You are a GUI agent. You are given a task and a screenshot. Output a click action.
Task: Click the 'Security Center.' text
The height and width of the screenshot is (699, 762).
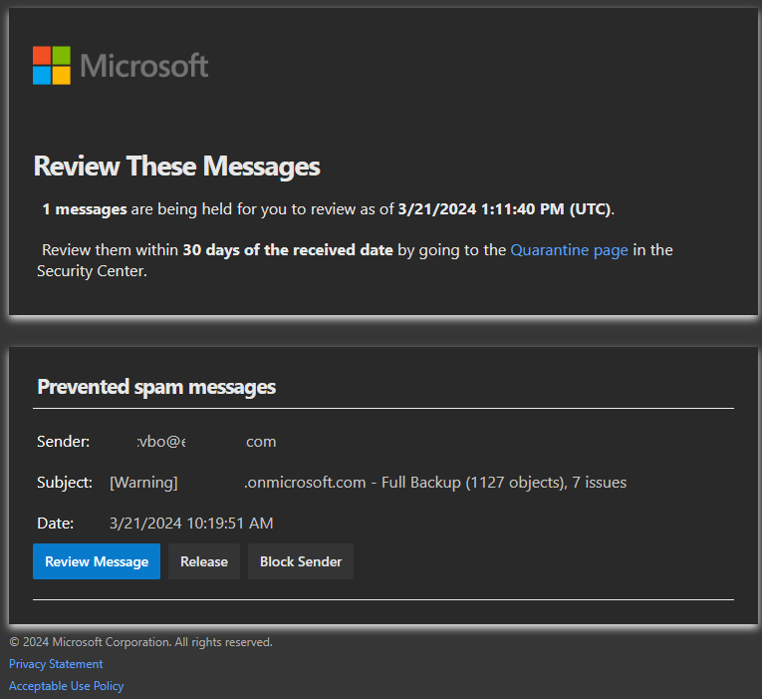[92, 271]
